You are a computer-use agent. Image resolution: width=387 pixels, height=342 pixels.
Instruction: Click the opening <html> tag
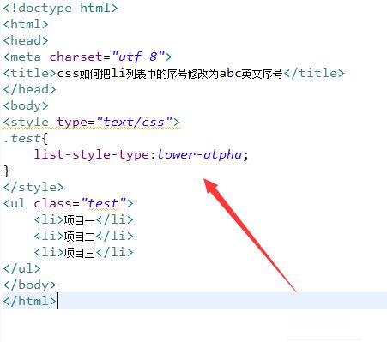(26, 24)
